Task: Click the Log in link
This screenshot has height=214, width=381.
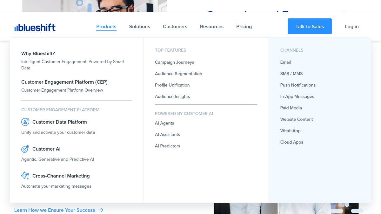Action: 352,27
